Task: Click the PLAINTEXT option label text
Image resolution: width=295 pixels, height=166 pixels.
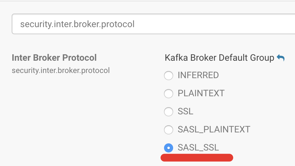Action: click(201, 93)
